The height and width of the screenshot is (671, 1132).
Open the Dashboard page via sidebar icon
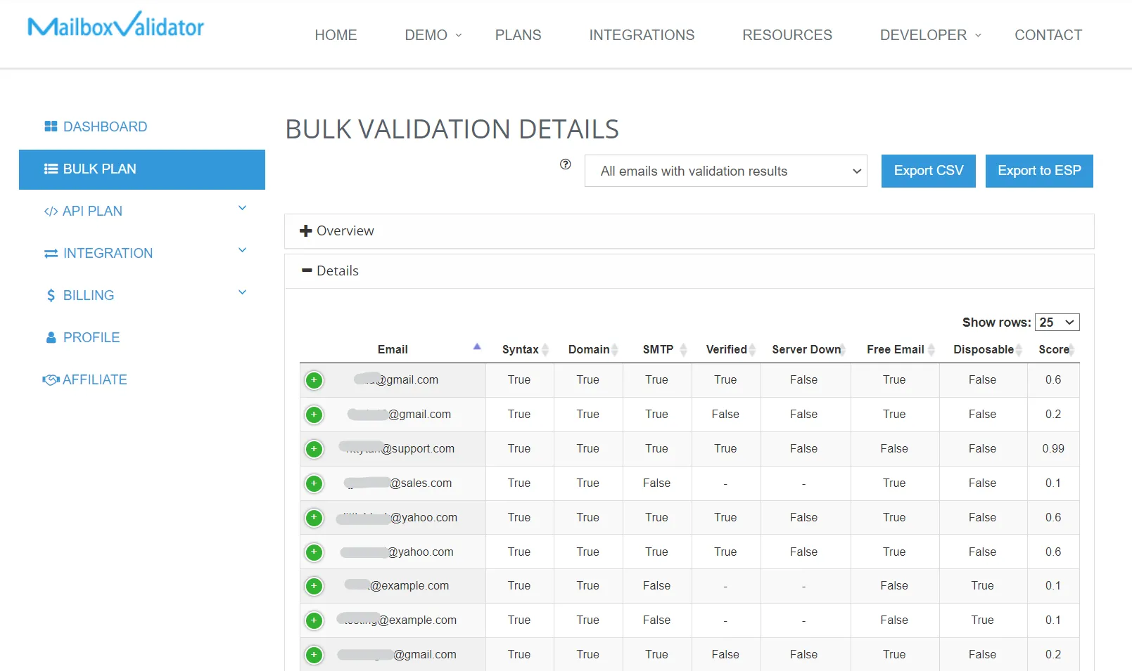(51, 126)
